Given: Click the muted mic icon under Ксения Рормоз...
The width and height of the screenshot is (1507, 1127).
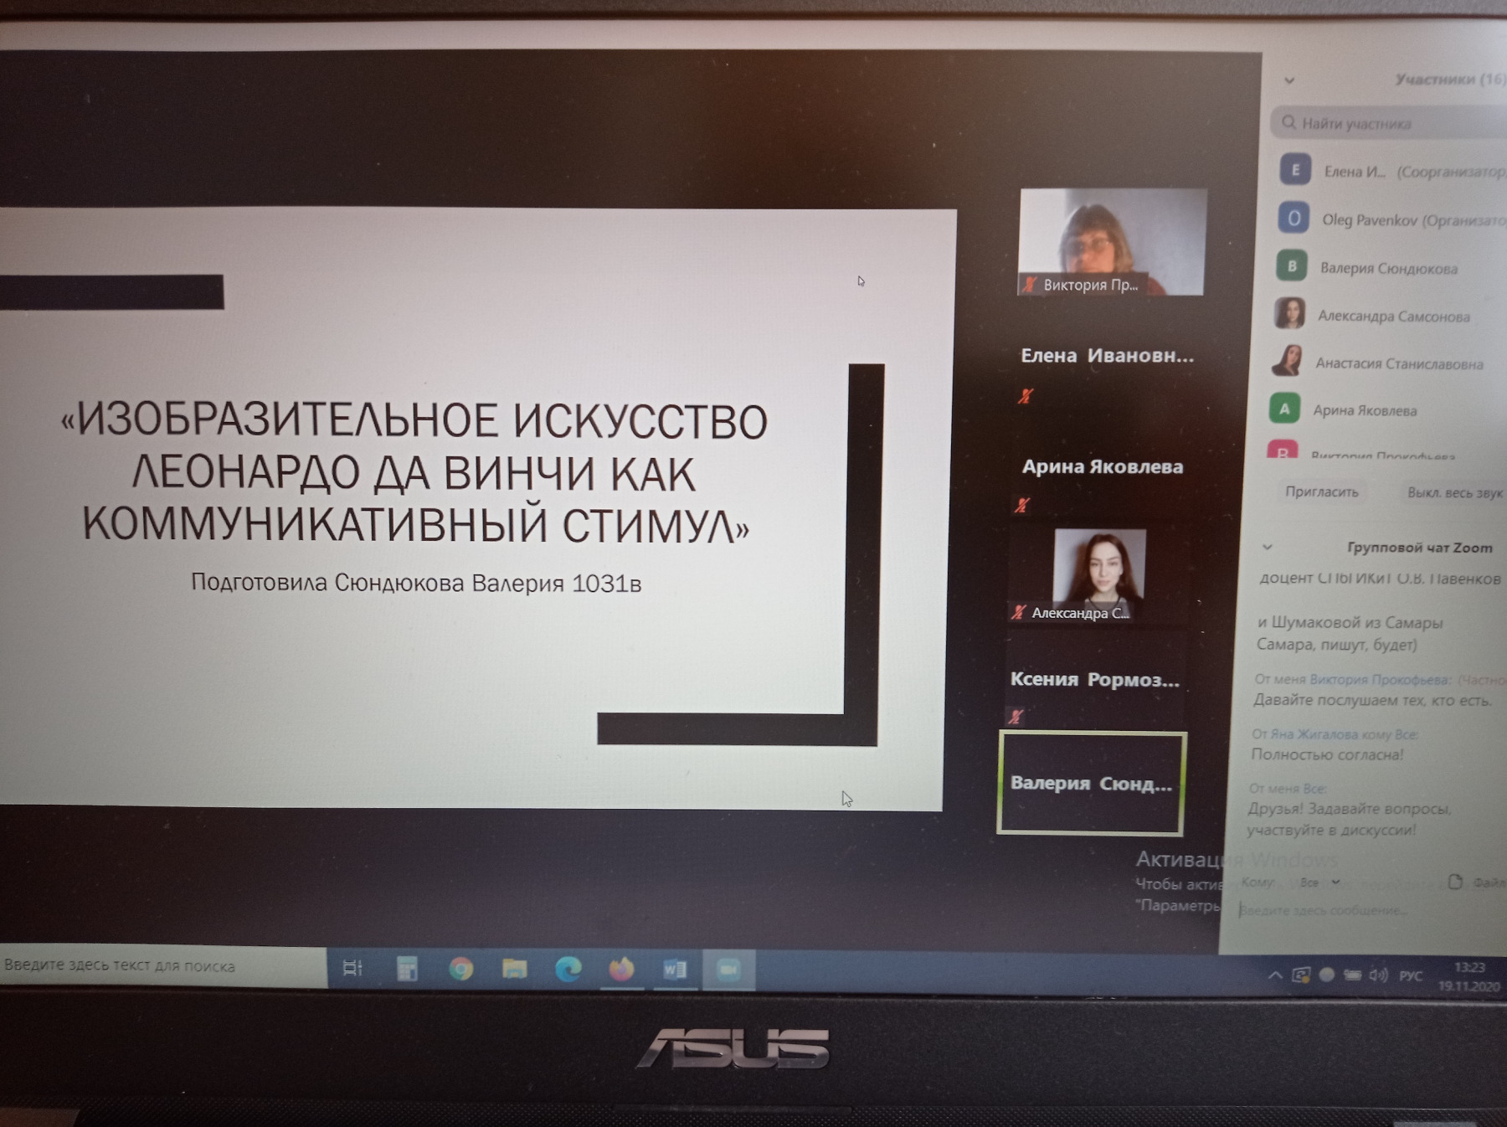Looking at the screenshot, I should tap(1016, 717).
